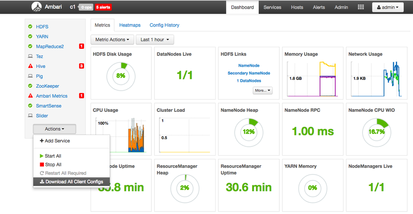Open the Alerts nav tab
This screenshot has width=413, height=214.
pos(319,7)
